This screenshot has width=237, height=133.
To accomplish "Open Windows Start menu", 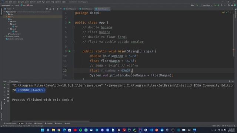I will 43,130.
